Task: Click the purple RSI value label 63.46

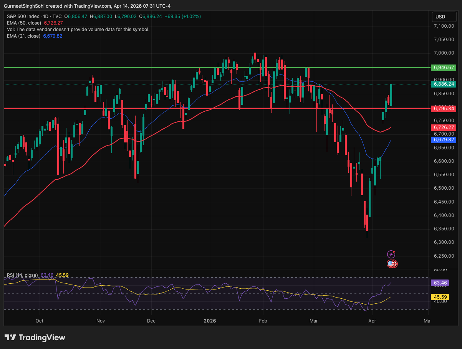Action: pyautogui.click(x=439, y=283)
